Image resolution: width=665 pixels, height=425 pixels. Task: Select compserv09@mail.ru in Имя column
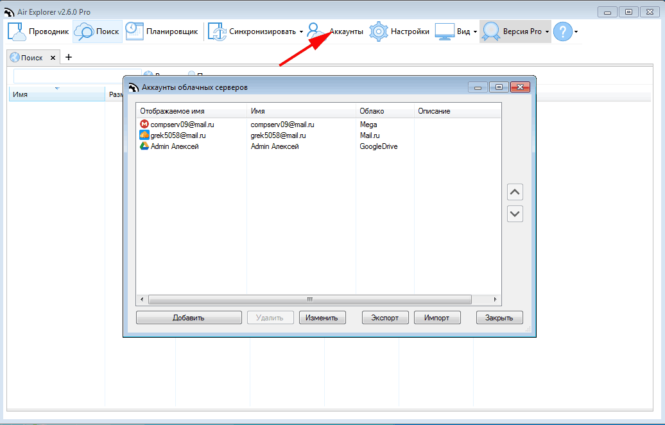click(282, 125)
